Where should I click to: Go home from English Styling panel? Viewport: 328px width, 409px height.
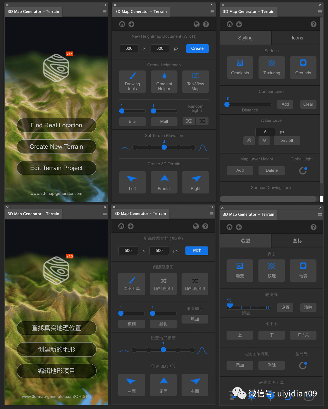[230, 24]
